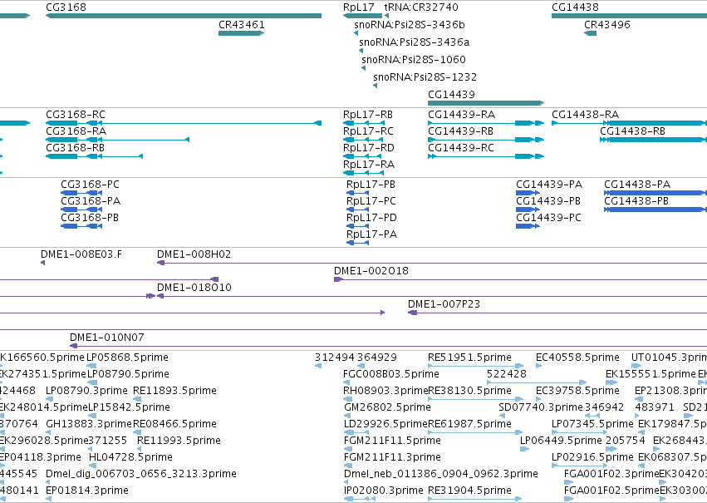Open the RpL17 gene label
The height and width of the screenshot is (503, 707).
pos(358,7)
